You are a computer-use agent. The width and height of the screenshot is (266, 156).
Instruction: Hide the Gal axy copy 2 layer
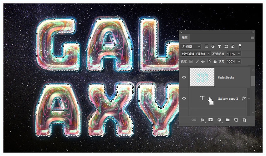point(184,98)
